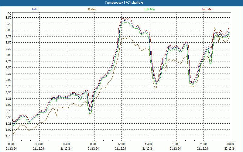Click the 00:00 label above 21.12.24
Image resolution: width=243 pixels, height=152 pixels.
12,144
